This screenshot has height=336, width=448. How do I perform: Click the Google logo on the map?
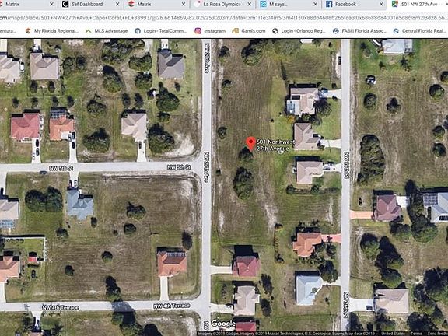click(223, 324)
